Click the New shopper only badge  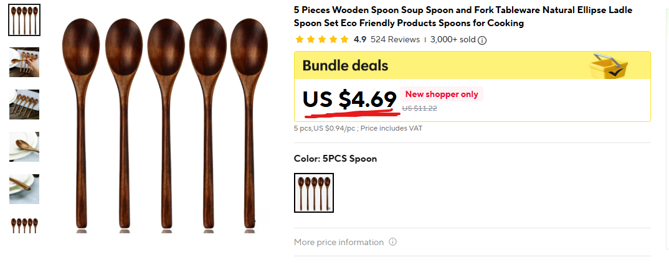tap(442, 95)
